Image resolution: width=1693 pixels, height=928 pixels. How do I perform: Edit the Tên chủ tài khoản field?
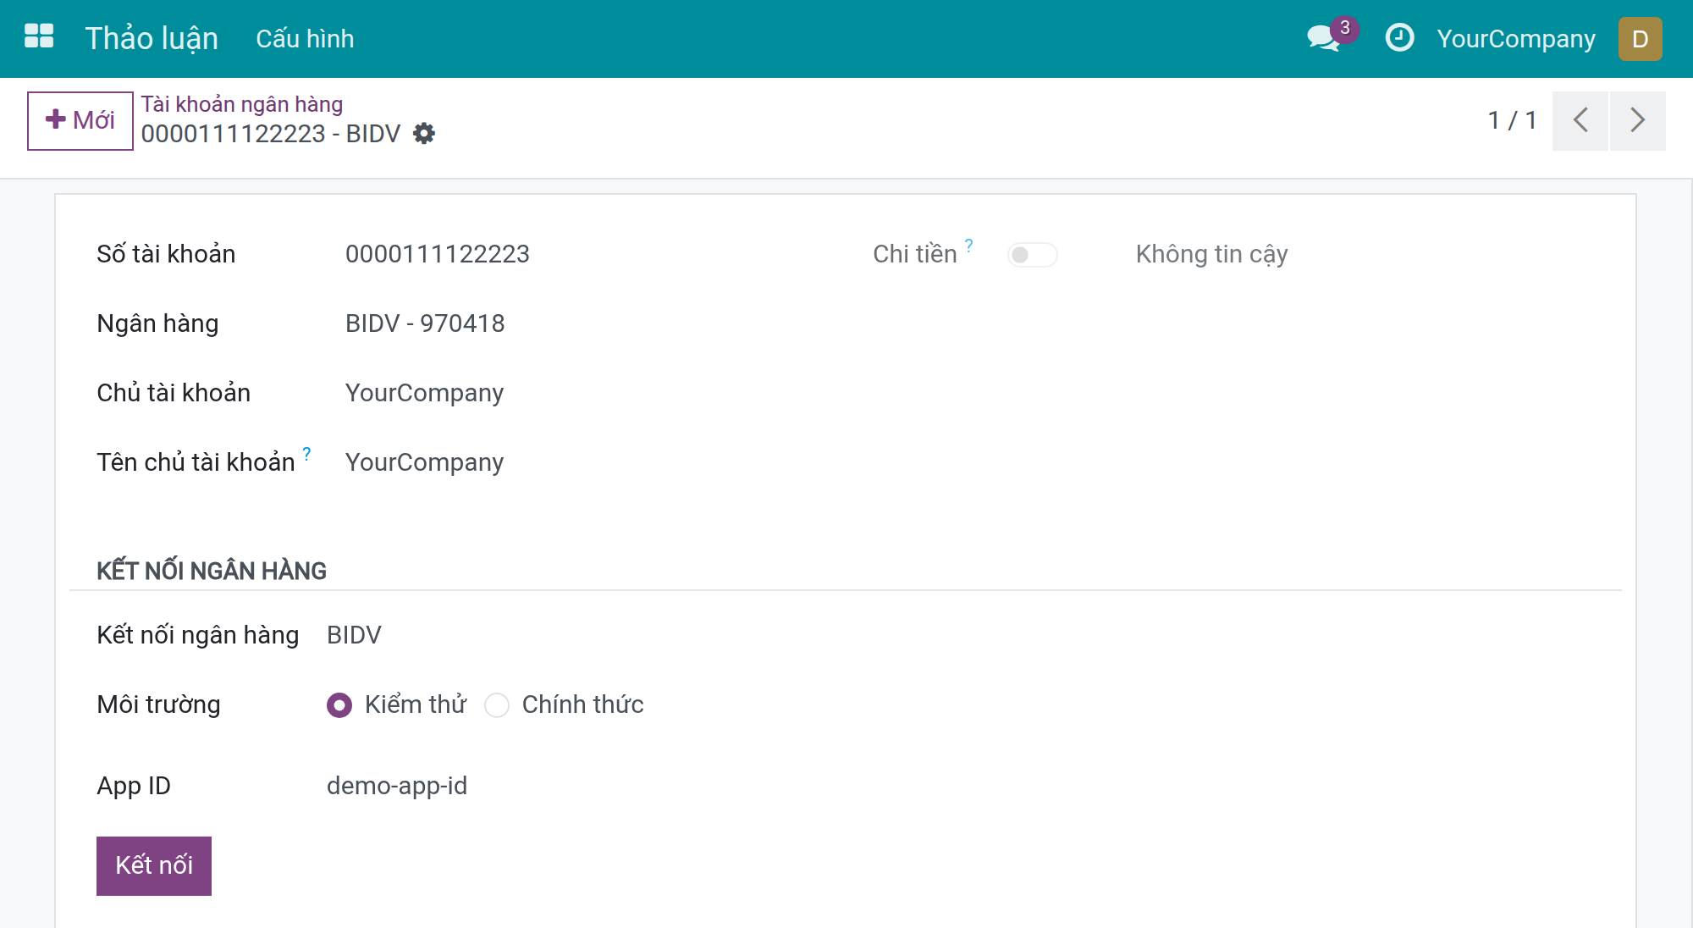pos(424,462)
